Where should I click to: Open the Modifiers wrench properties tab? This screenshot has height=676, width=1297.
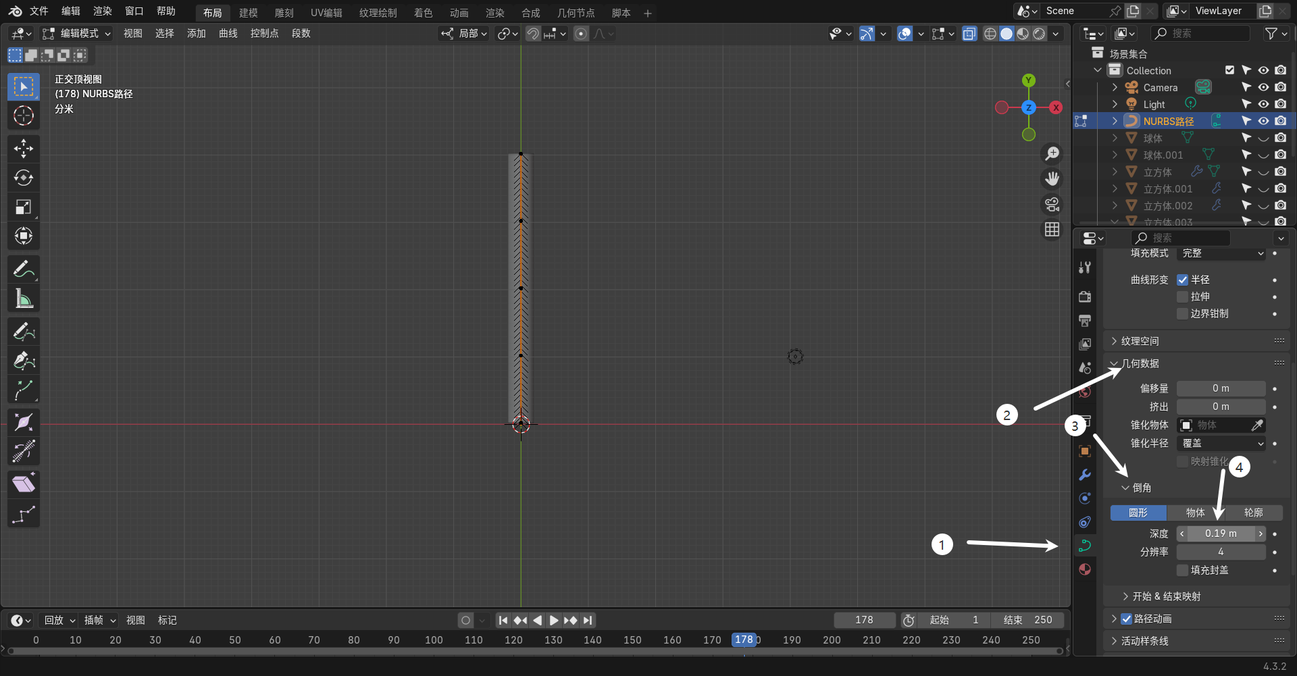[x=1085, y=475]
